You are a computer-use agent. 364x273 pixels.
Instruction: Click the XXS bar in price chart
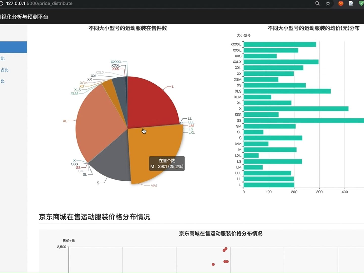pyautogui.click(x=260, y=56)
